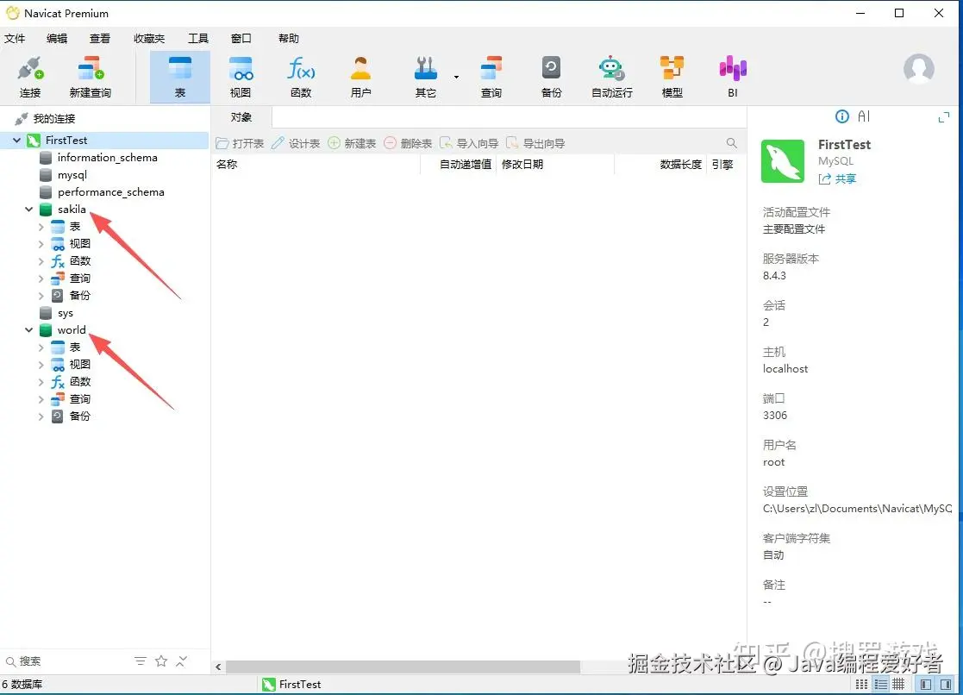Viewport: 963px width, 695px height.
Task: Open the 编辑 menu
Action: click(x=57, y=38)
